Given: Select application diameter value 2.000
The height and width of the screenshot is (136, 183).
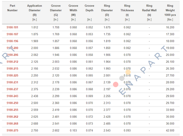Looking at the screenshot, I should [x=34, y=48].
